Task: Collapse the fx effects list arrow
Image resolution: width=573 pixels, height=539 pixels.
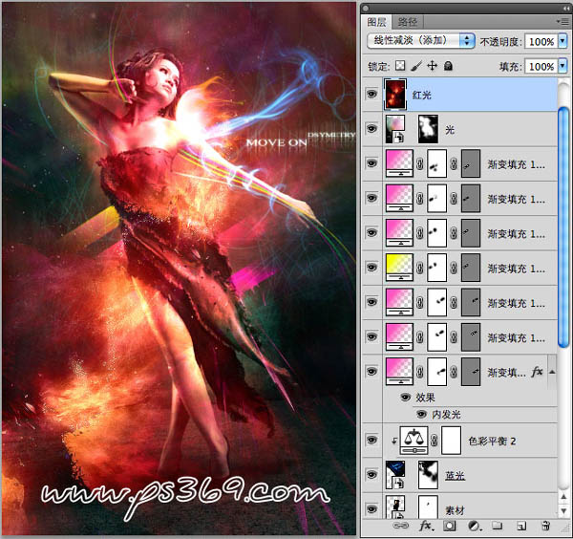Action: tap(552, 372)
